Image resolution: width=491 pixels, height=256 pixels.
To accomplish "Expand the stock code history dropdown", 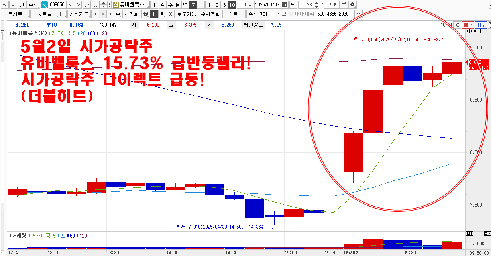I will 70,5.
